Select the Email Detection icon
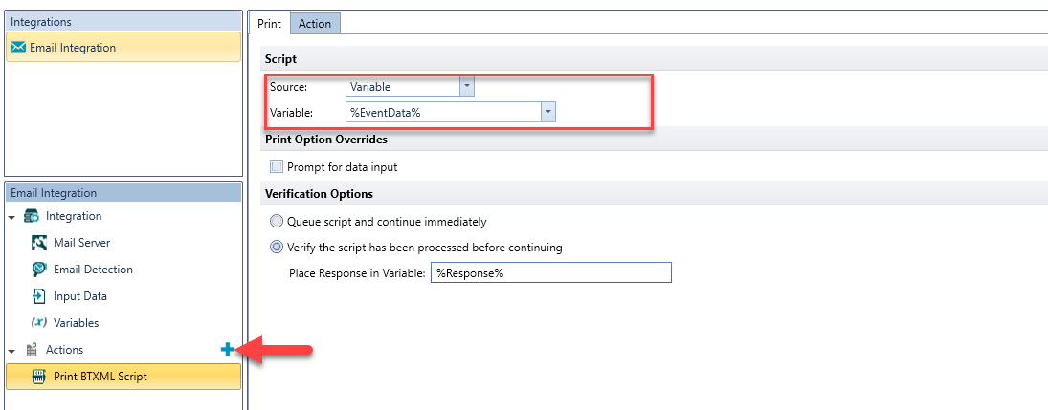Screen dimensions: 1048x410 tap(39, 270)
